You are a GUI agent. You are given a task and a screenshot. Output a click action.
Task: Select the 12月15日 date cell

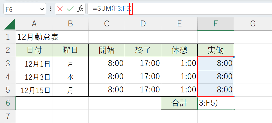[x=34, y=90]
